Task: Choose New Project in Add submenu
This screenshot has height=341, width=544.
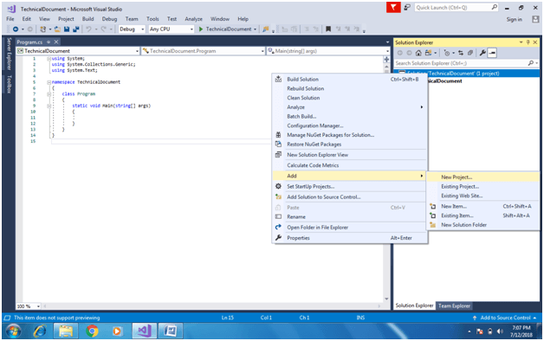Action: pyautogui.click(x=483, y=177)
